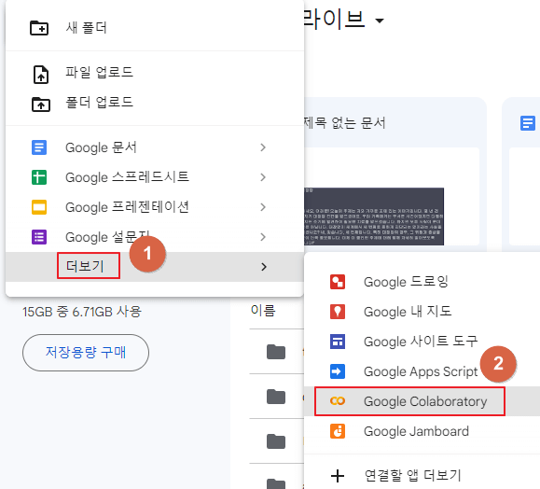Click the new folder icon
540x489 pixels.
(39, 28)
